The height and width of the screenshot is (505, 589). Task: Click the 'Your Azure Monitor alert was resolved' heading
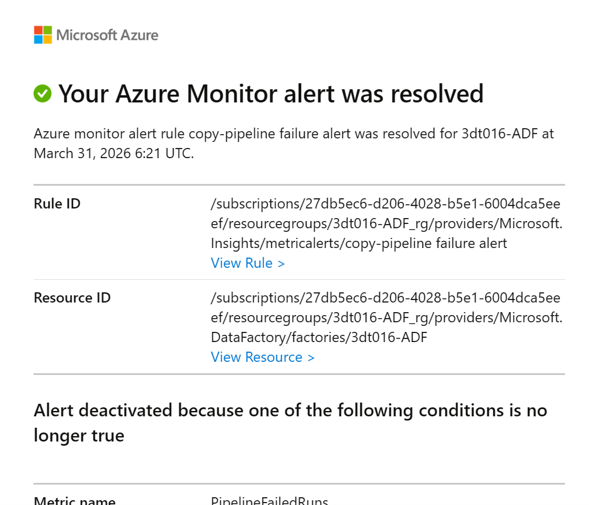click(271, 94)
